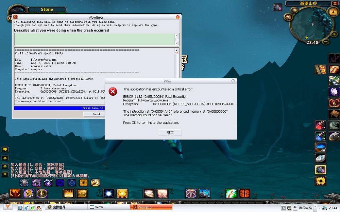Open the calendar icon showing 4
This screenshot has height=212, width=340.
click(333, 12)
